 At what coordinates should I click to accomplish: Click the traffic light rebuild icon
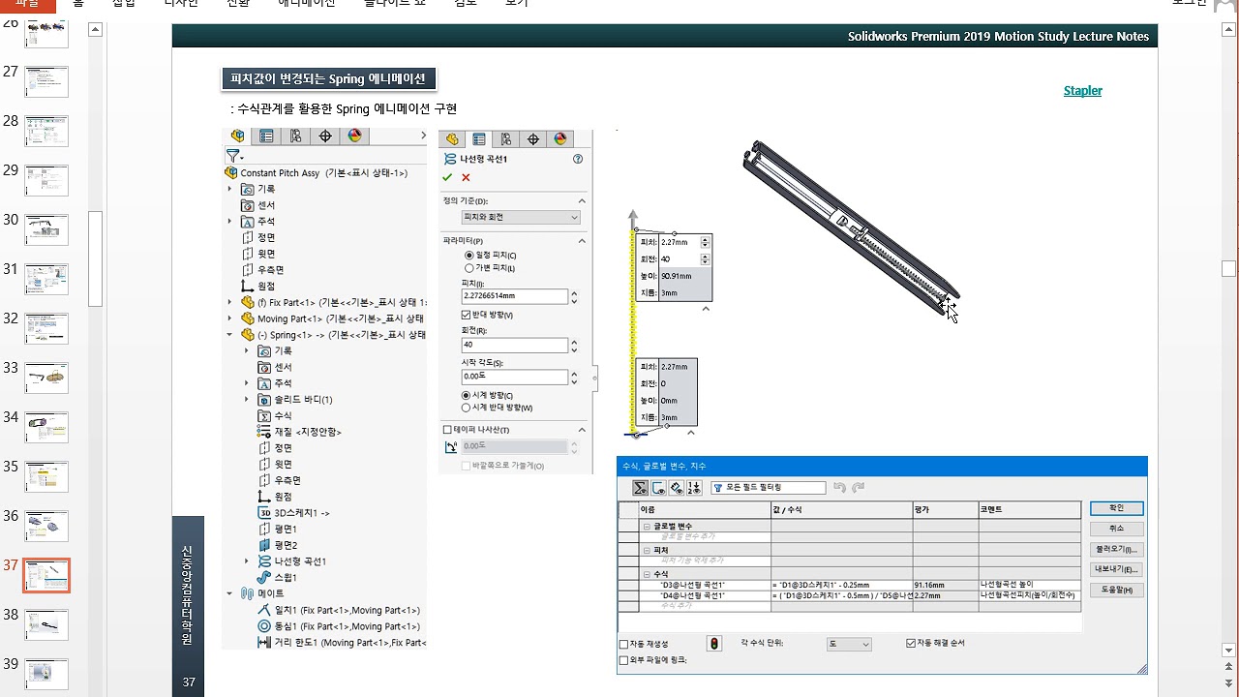714,644
